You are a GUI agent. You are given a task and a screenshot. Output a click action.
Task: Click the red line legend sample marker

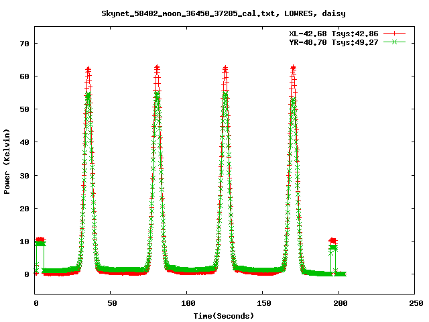[x=394, y=34]
